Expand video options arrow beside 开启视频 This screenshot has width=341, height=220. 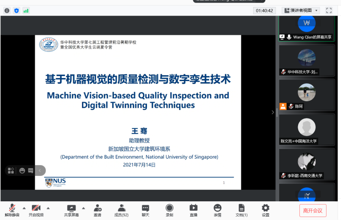tap(48, 208)
